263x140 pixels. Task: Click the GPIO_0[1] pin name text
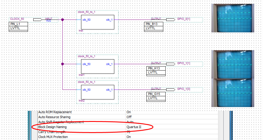pos(184,19)
